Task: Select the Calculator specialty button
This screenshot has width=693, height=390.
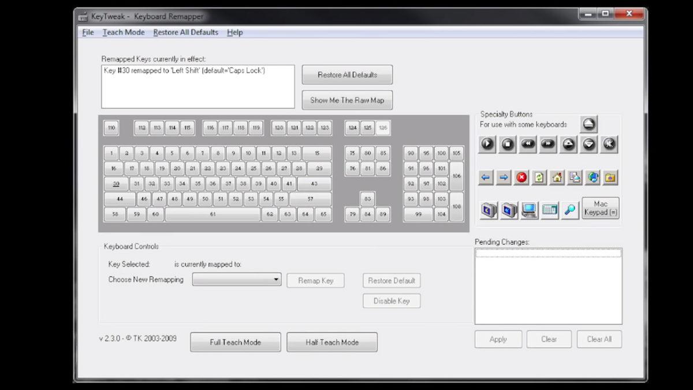Action: pyautogui.click(x=549, y=210)
